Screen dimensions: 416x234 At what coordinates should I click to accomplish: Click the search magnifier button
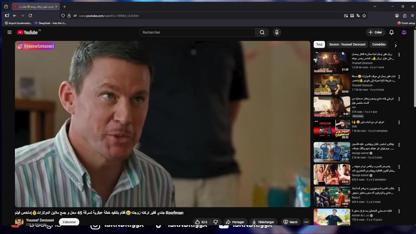pyautogui.click(x=262, y=32)
